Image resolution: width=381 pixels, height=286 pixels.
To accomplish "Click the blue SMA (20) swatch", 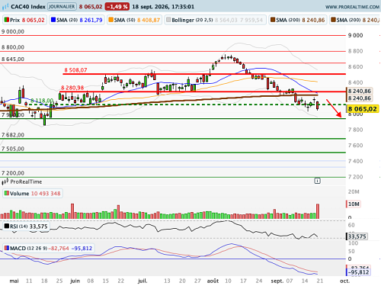I will coord(53,20).
